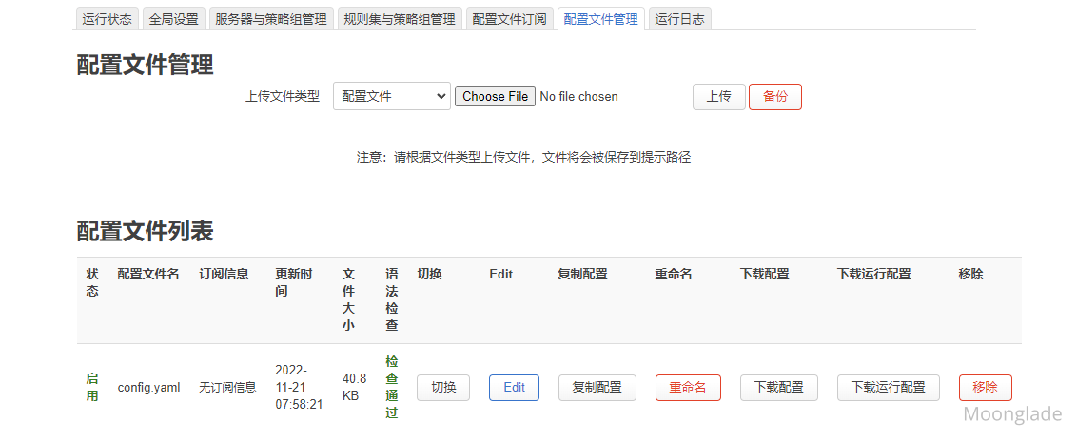Open the 运行状态 tab
Screen dimensions: 1077x441
pos(107,19)
